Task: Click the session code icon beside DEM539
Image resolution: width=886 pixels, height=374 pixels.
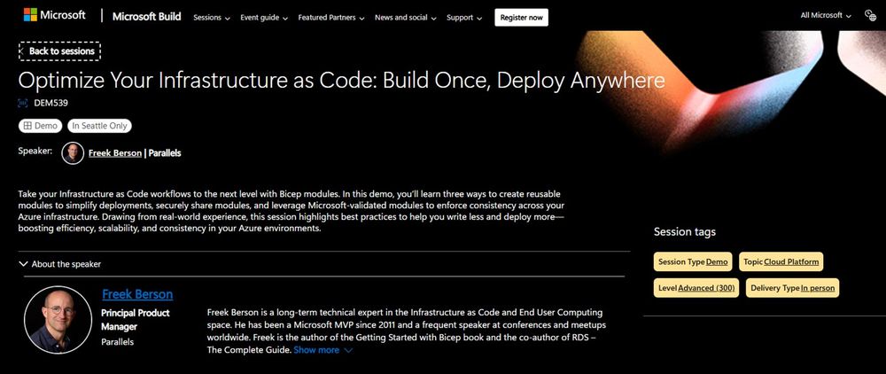Action: [x=23, y=103]
